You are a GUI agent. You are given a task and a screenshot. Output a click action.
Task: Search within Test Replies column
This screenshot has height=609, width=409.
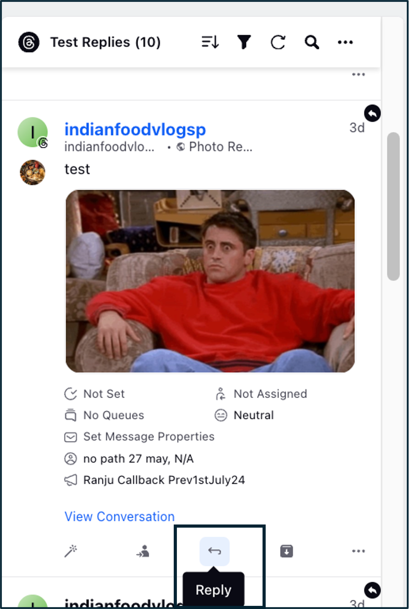coord(311,42)
